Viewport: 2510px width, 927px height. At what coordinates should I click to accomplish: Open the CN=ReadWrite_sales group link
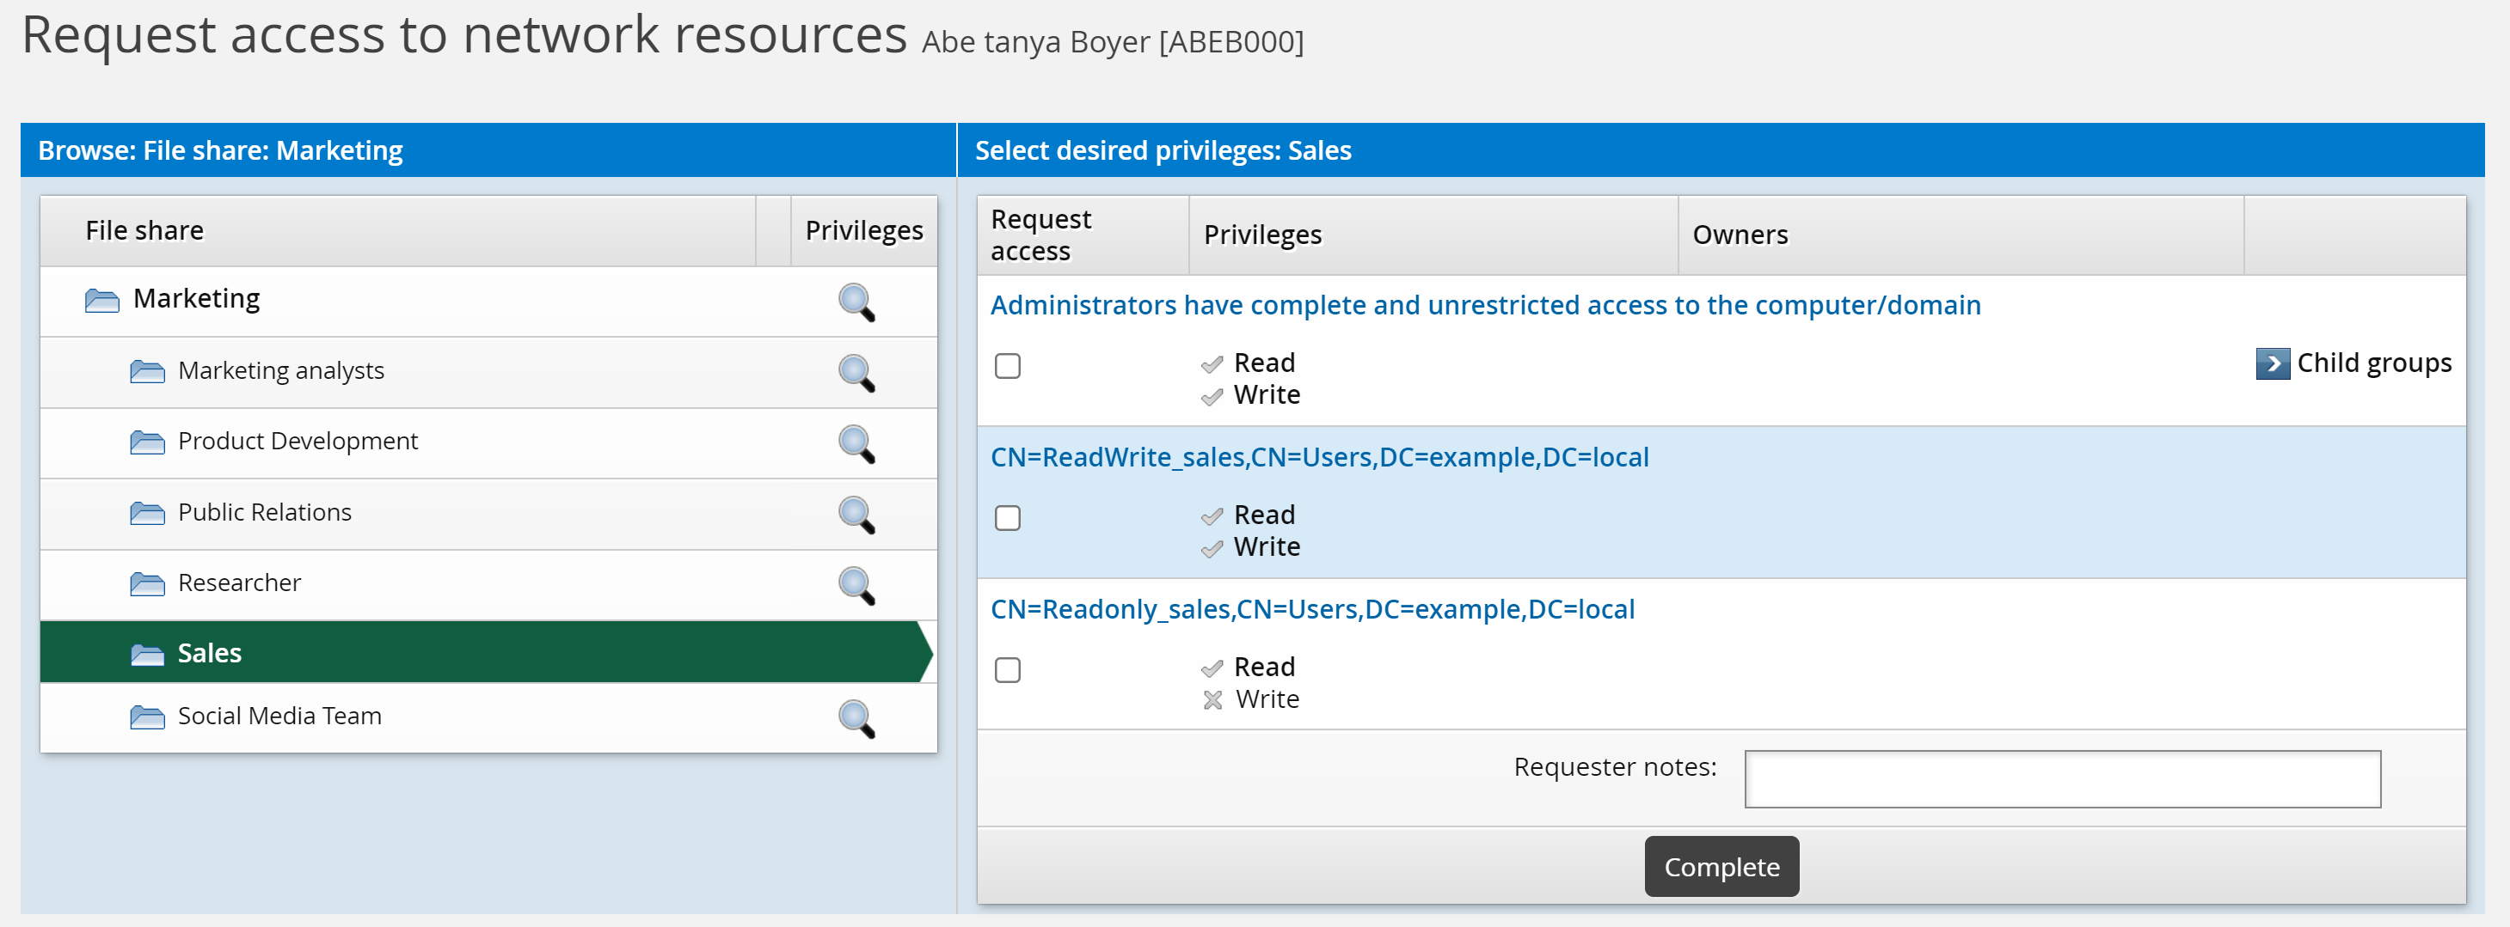tap(1318, 458)
